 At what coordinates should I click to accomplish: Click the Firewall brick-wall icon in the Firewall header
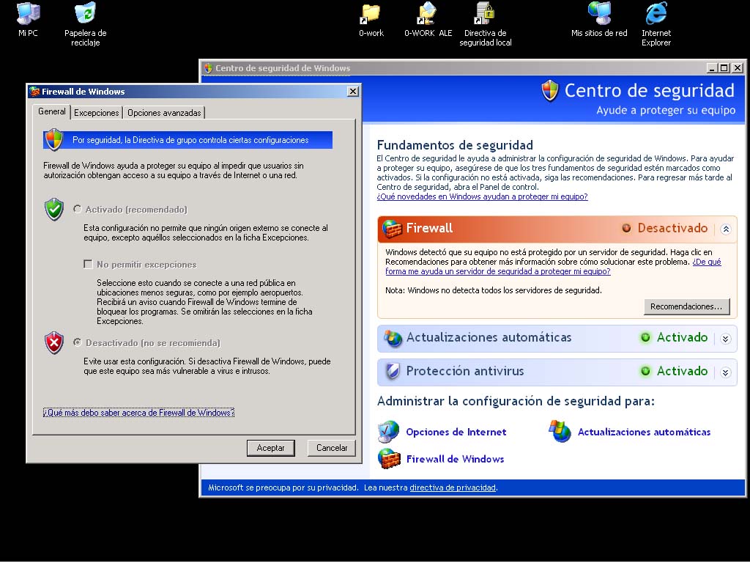coord(393,229)
